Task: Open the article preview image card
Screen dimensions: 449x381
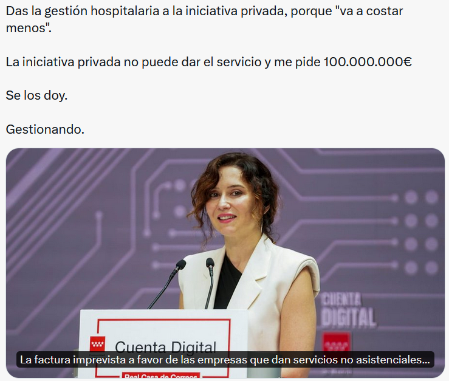Action: 225,263
